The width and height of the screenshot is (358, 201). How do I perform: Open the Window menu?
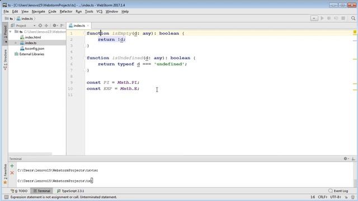point(112,11)
